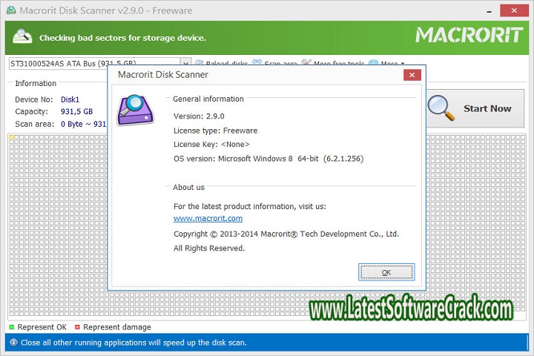Screen dimensions: 534x356
Task: Click the Version: 2.9.0 text
Action: [199, 116]
